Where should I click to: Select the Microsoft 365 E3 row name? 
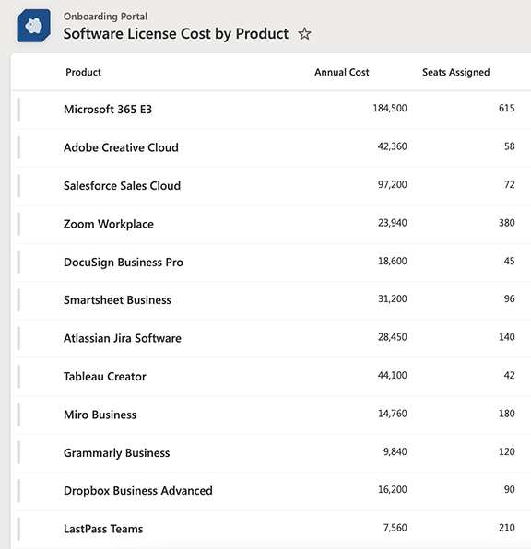click(x=108, y=110)
